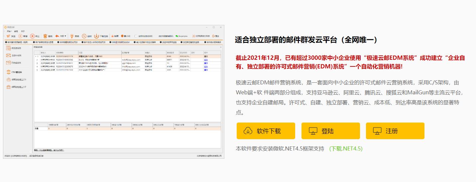This screenshot has width=476, height=182.
Task: Toggle the auto-shutdown checkbox in toolbar
Action: tap(136, 36)
